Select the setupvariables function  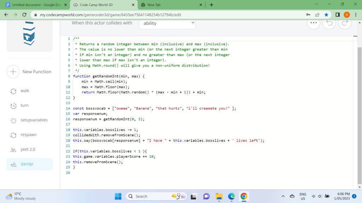click(x=34, y=120)
